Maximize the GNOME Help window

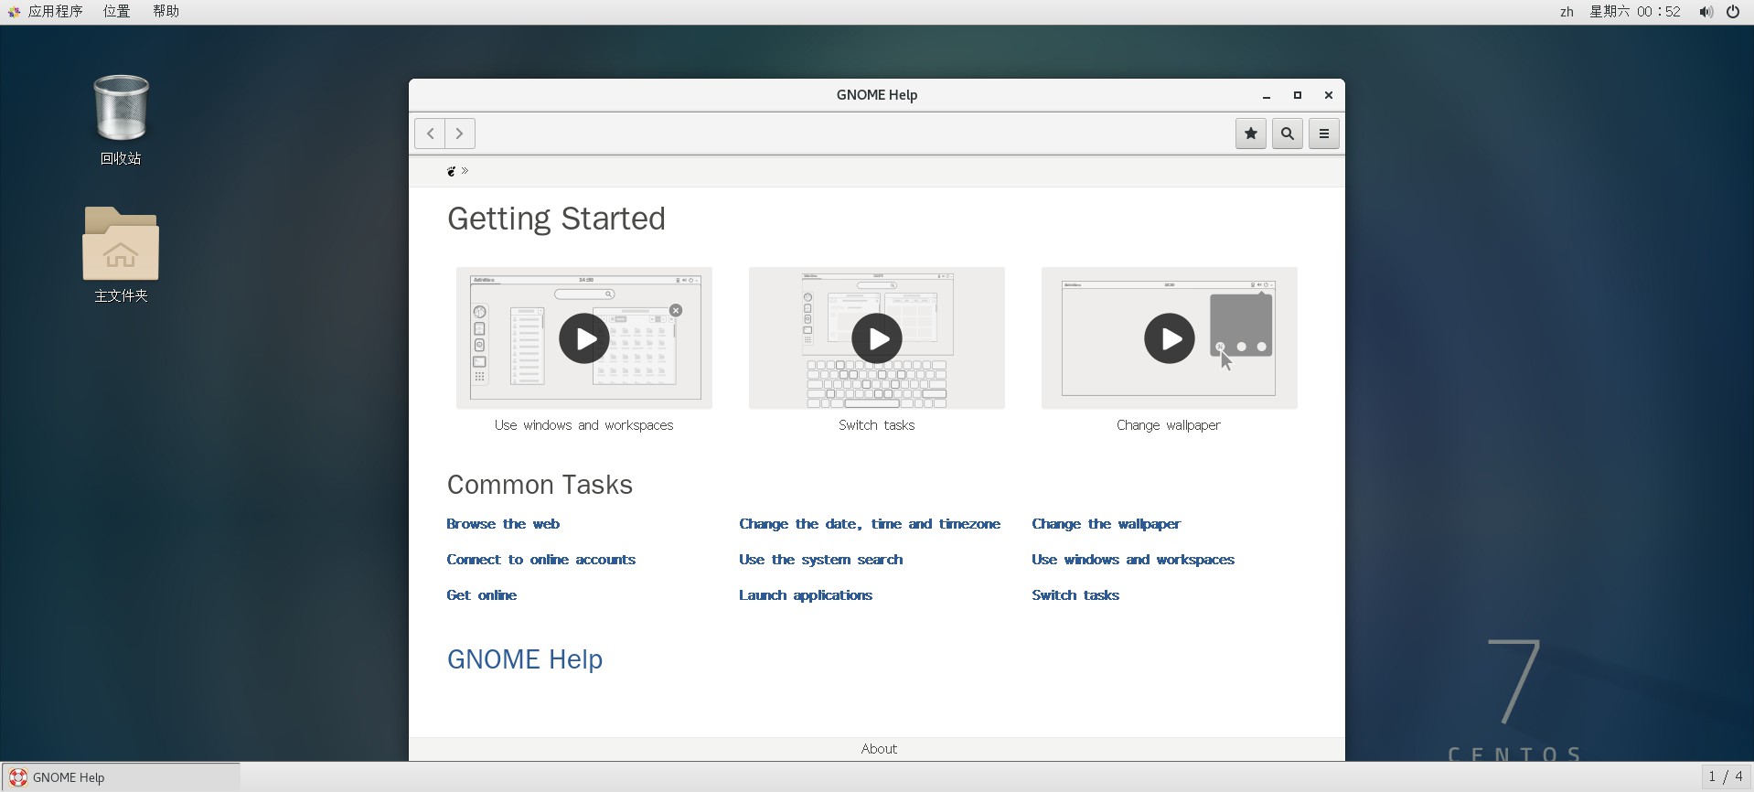(x=1297, y=95)
